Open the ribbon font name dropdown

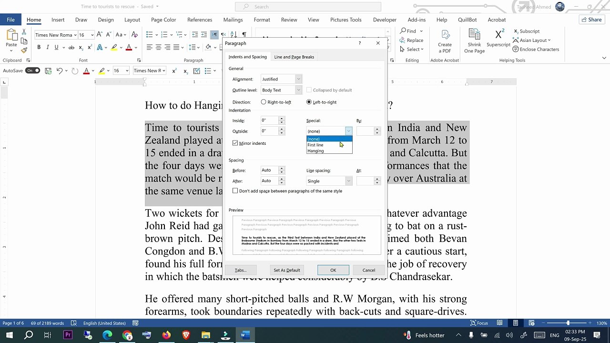(75, 35)
